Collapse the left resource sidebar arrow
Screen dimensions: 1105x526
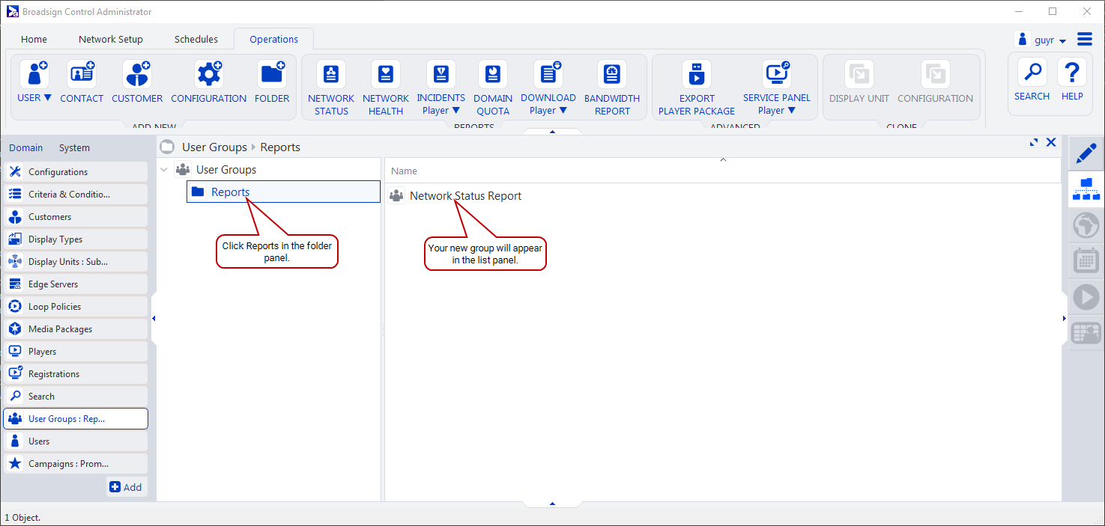tap(154, 318)
